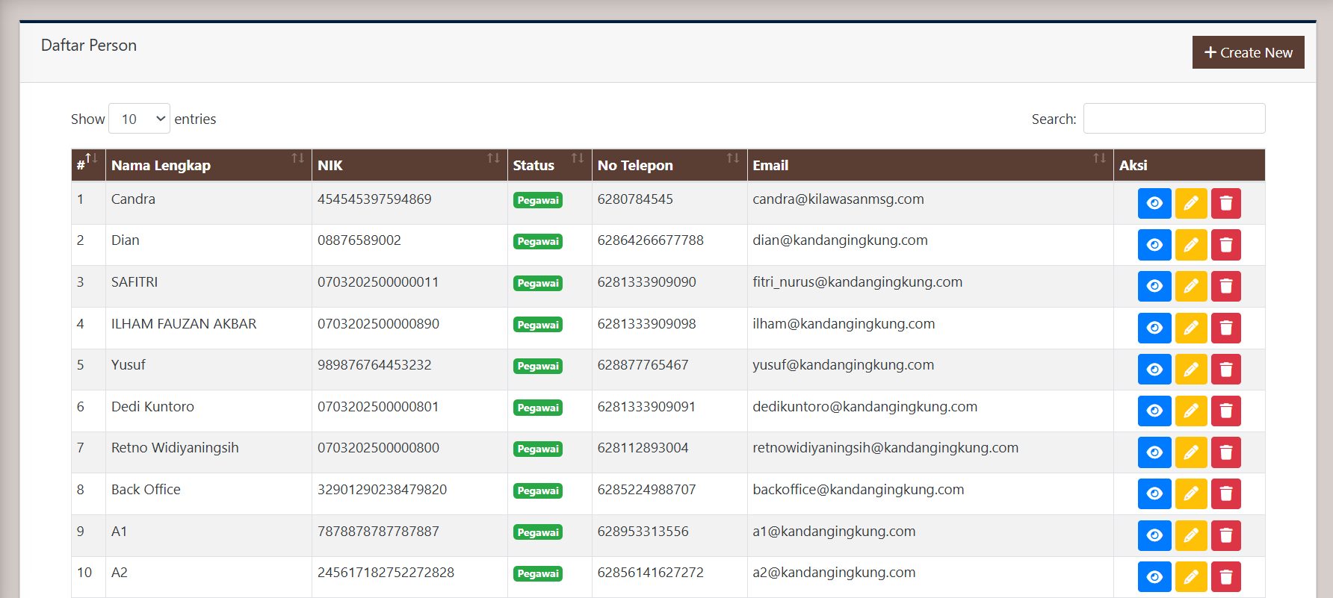Sort by the # index column
Image resolution: width=1333 pixels, height=598 pixels.
pyautogui.click(x=87, y=165)
